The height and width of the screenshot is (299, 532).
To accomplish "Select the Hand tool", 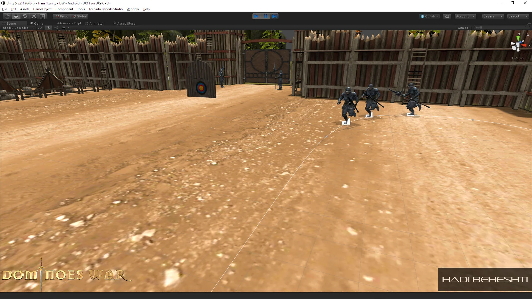I will tap(7, 16).
